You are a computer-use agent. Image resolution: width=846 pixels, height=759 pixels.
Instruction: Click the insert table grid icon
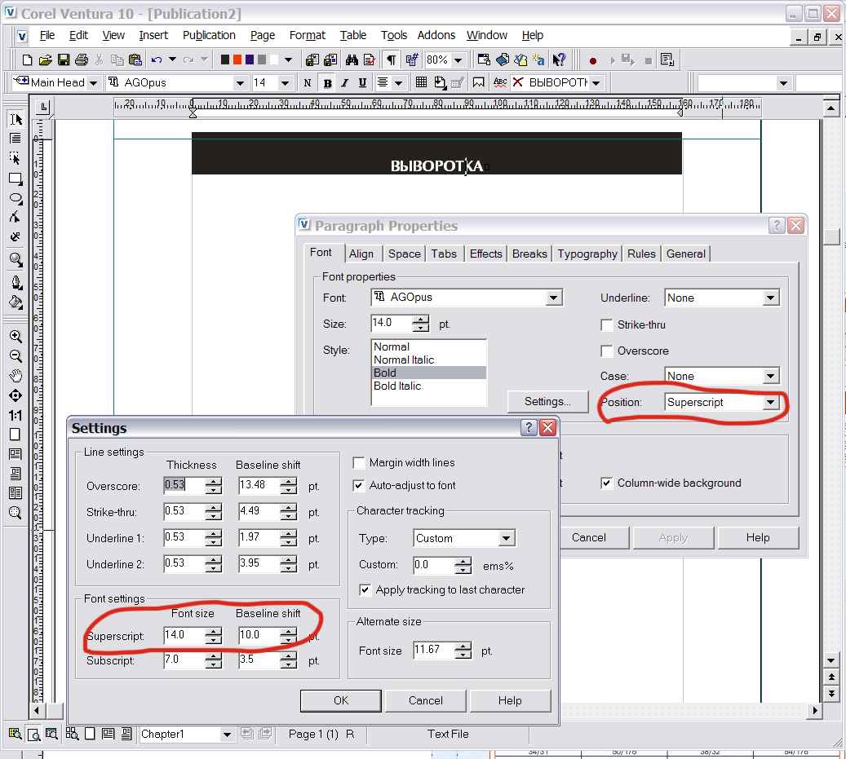click(422, 82)
